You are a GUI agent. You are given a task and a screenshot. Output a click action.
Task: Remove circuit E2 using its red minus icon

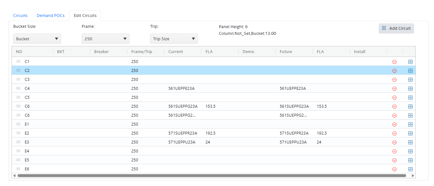click(x=394, y=133)
